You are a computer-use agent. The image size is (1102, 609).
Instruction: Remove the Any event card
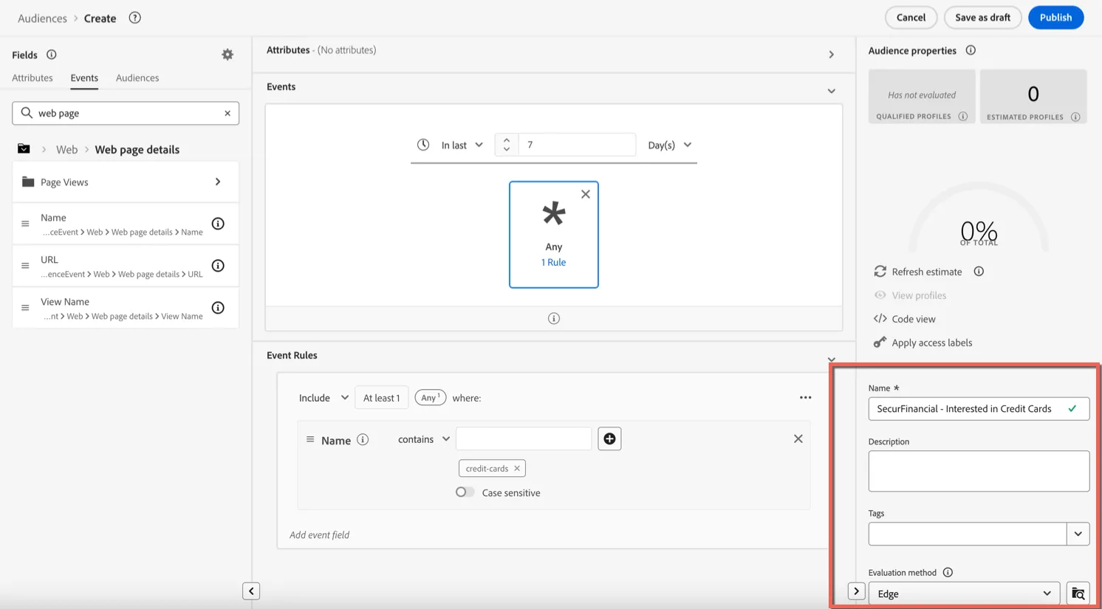(x=586, y=194)
